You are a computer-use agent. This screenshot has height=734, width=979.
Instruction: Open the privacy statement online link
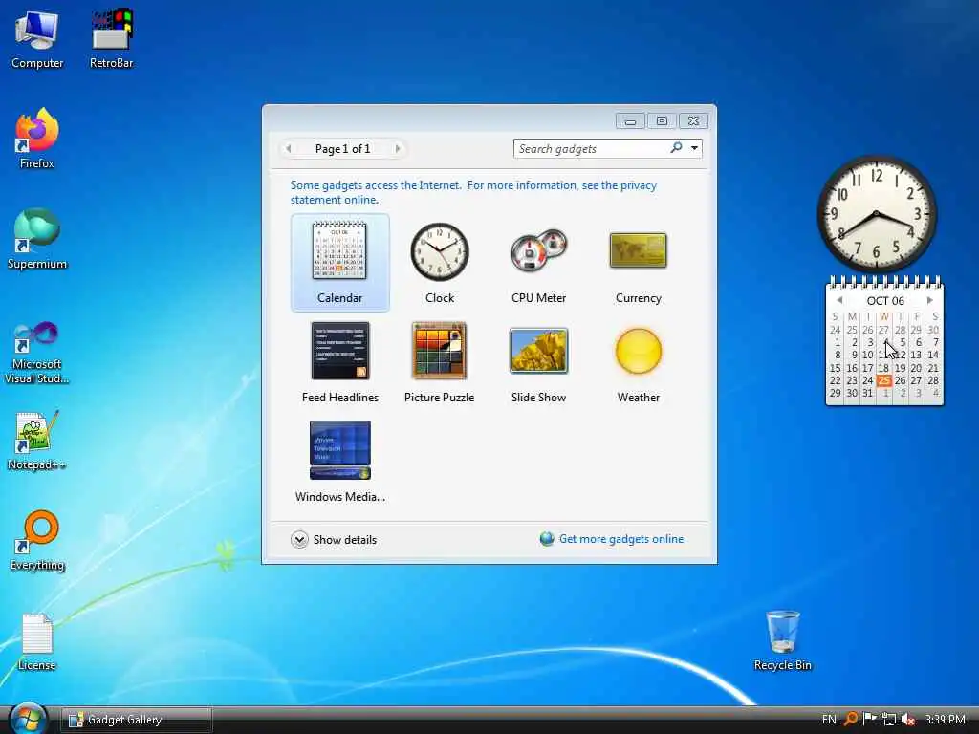coord(473,192)
